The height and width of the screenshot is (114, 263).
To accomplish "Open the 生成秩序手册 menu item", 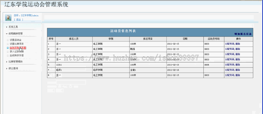I will click(x=17, y=56).
